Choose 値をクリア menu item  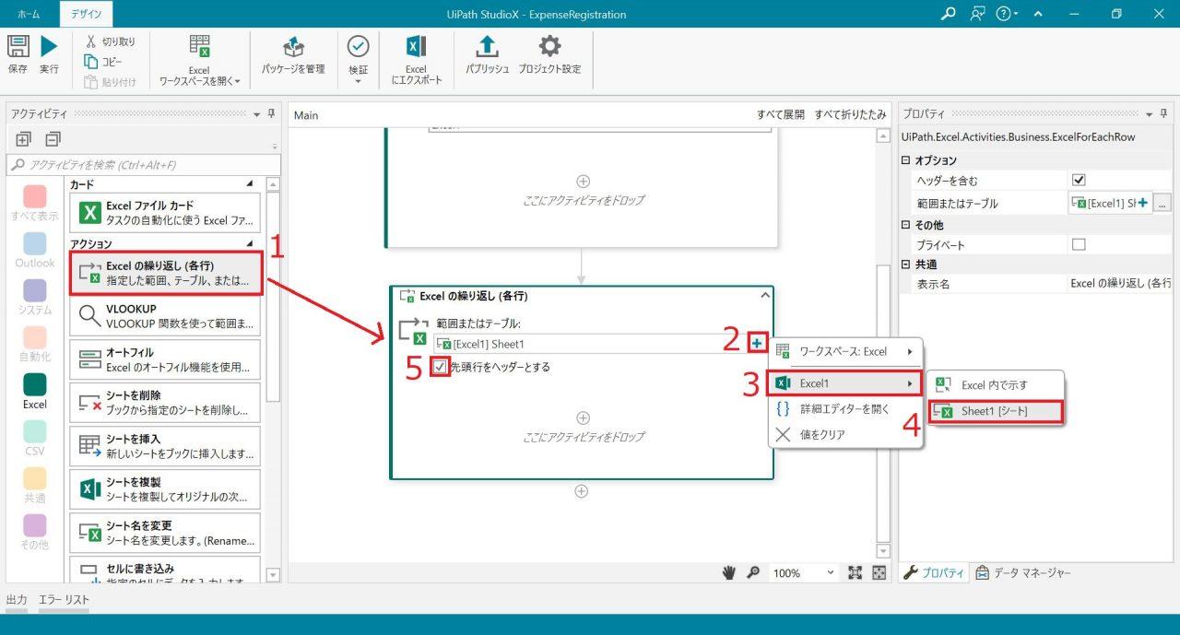click(846, 434)
